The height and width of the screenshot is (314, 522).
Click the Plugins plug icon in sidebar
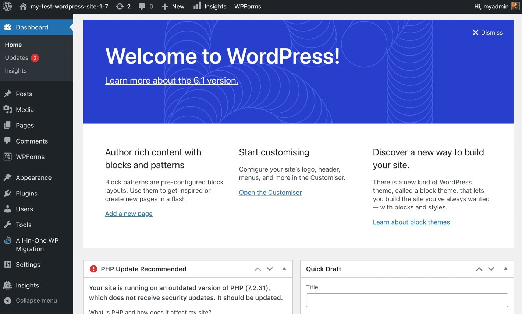(x=8, y=193)
